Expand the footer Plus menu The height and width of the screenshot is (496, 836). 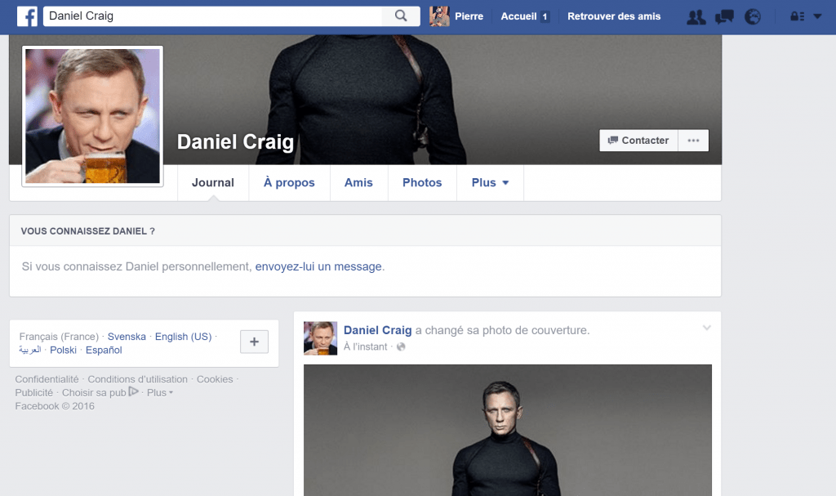(160, 392)
